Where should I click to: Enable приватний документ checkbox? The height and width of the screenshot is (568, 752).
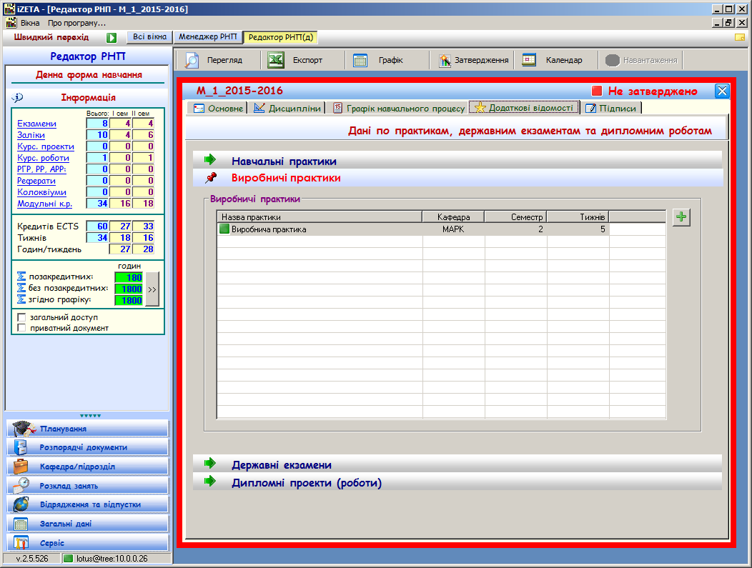click(x=21, y=328)
